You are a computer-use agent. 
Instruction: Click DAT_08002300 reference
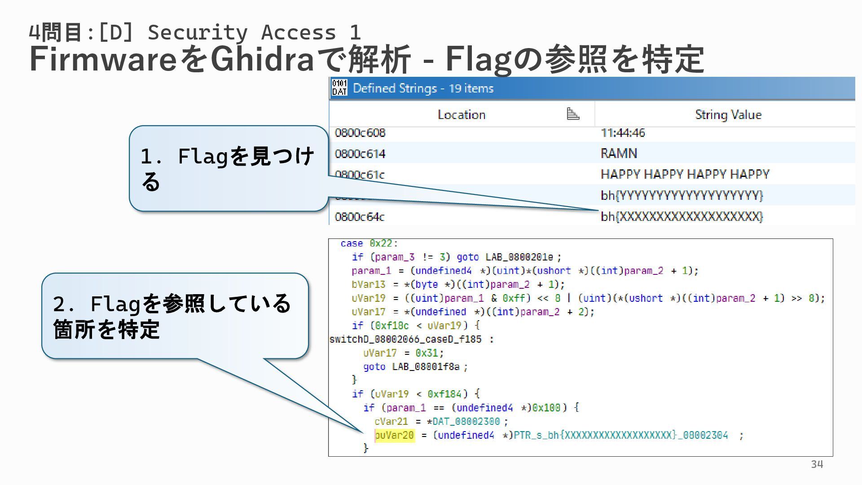pos(466,422)
